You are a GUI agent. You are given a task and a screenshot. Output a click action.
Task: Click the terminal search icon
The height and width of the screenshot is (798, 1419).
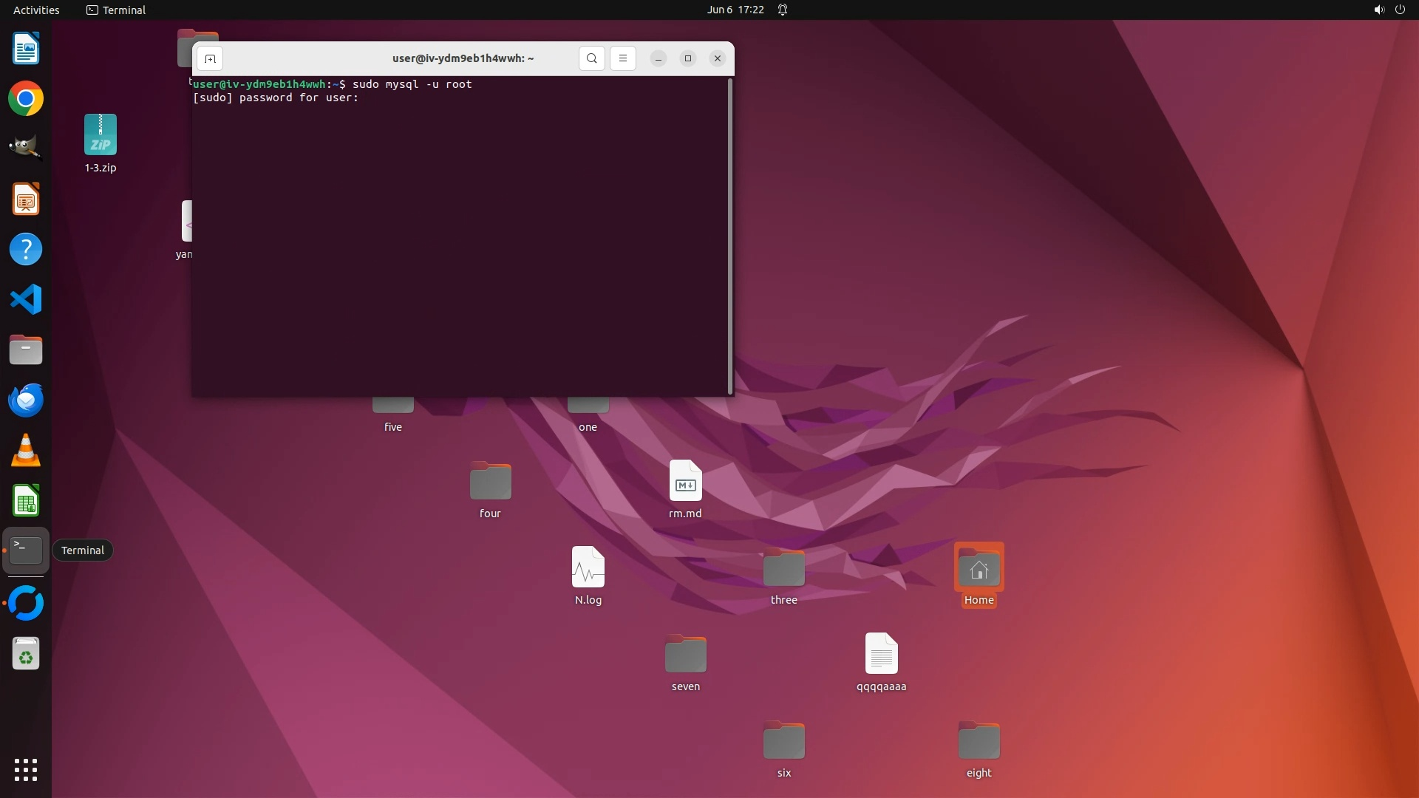coord(591,58)
